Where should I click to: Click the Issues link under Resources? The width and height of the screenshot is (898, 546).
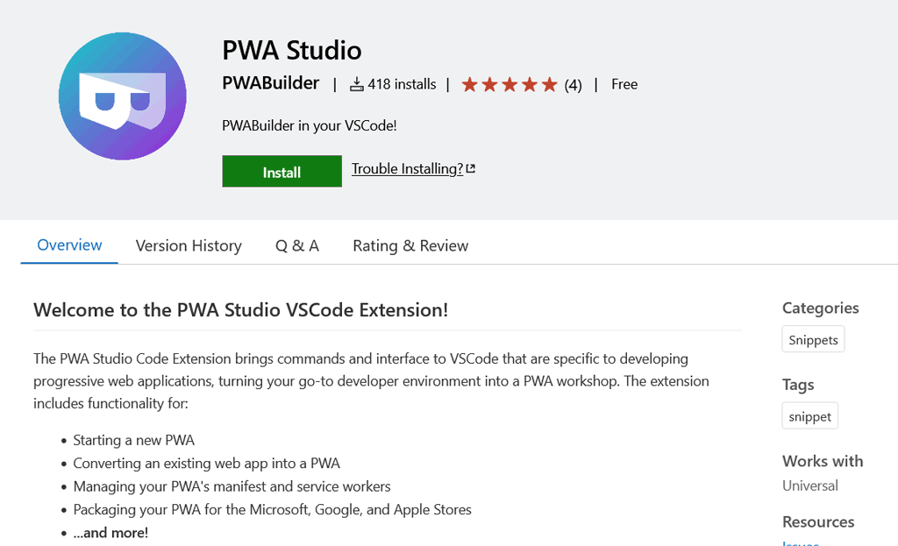tap(800, 542)
